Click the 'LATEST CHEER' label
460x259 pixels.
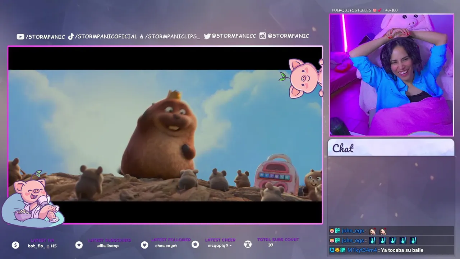coord(220,240)
